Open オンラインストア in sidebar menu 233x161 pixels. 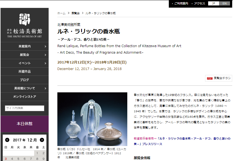pyautogui.click(x=25, y=97)
